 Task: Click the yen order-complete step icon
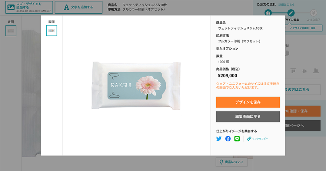(313, 13)
